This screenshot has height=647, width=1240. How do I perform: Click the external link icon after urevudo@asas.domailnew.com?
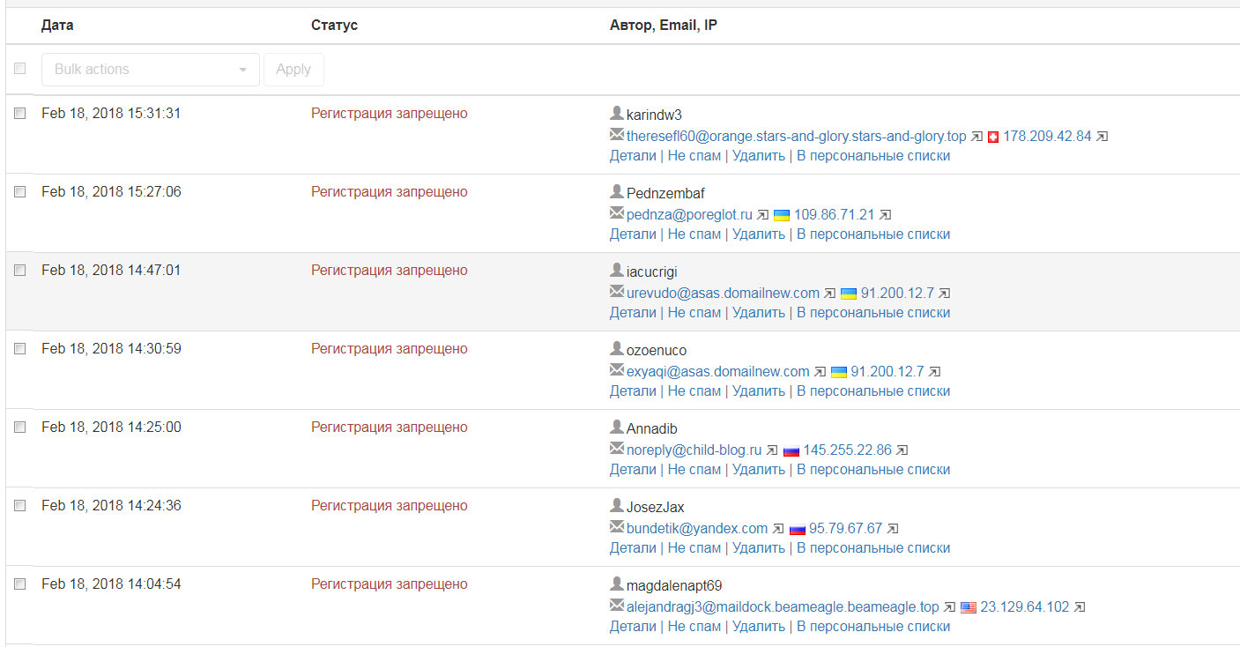tap(830, 294)
